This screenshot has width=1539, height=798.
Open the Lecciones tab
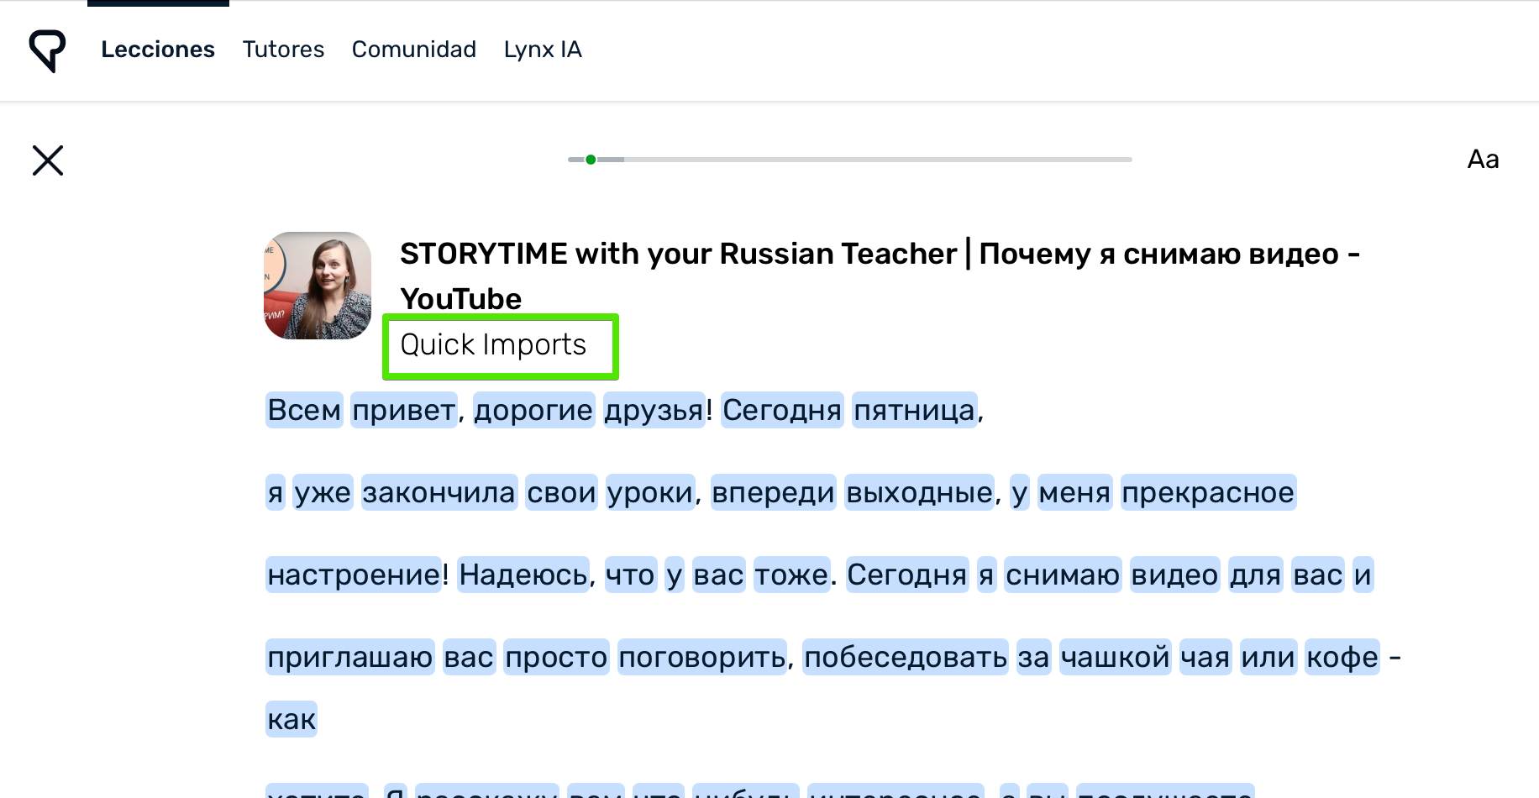pos(158,50)
